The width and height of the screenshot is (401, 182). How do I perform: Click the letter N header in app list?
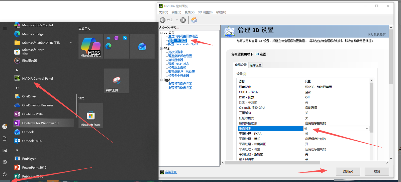(17, 70)
